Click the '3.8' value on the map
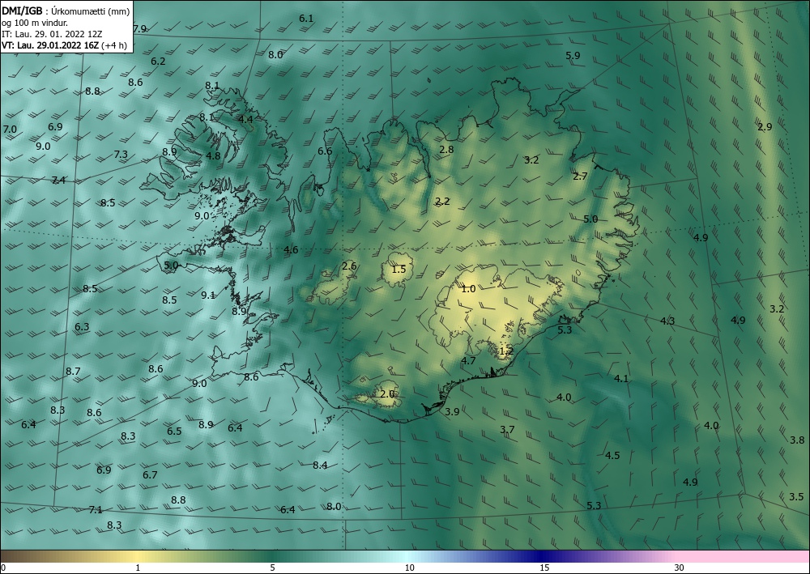810x574 pixels. pyautogui.click(x=797, y=440)
